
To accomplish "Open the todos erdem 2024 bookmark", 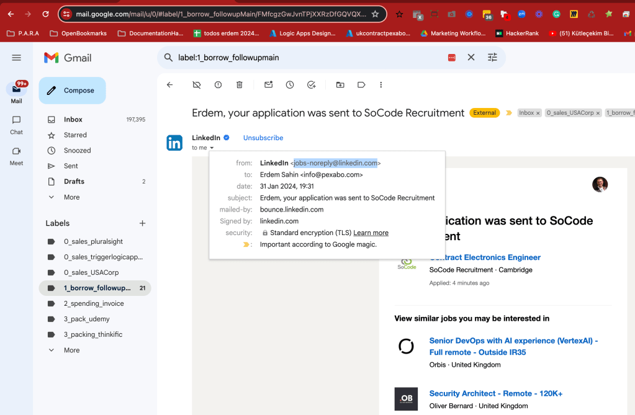I will click(227, 33).
